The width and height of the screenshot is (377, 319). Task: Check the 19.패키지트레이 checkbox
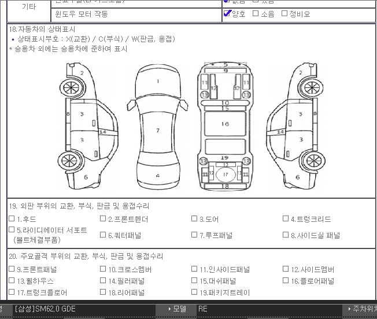[x=194, y=292]
